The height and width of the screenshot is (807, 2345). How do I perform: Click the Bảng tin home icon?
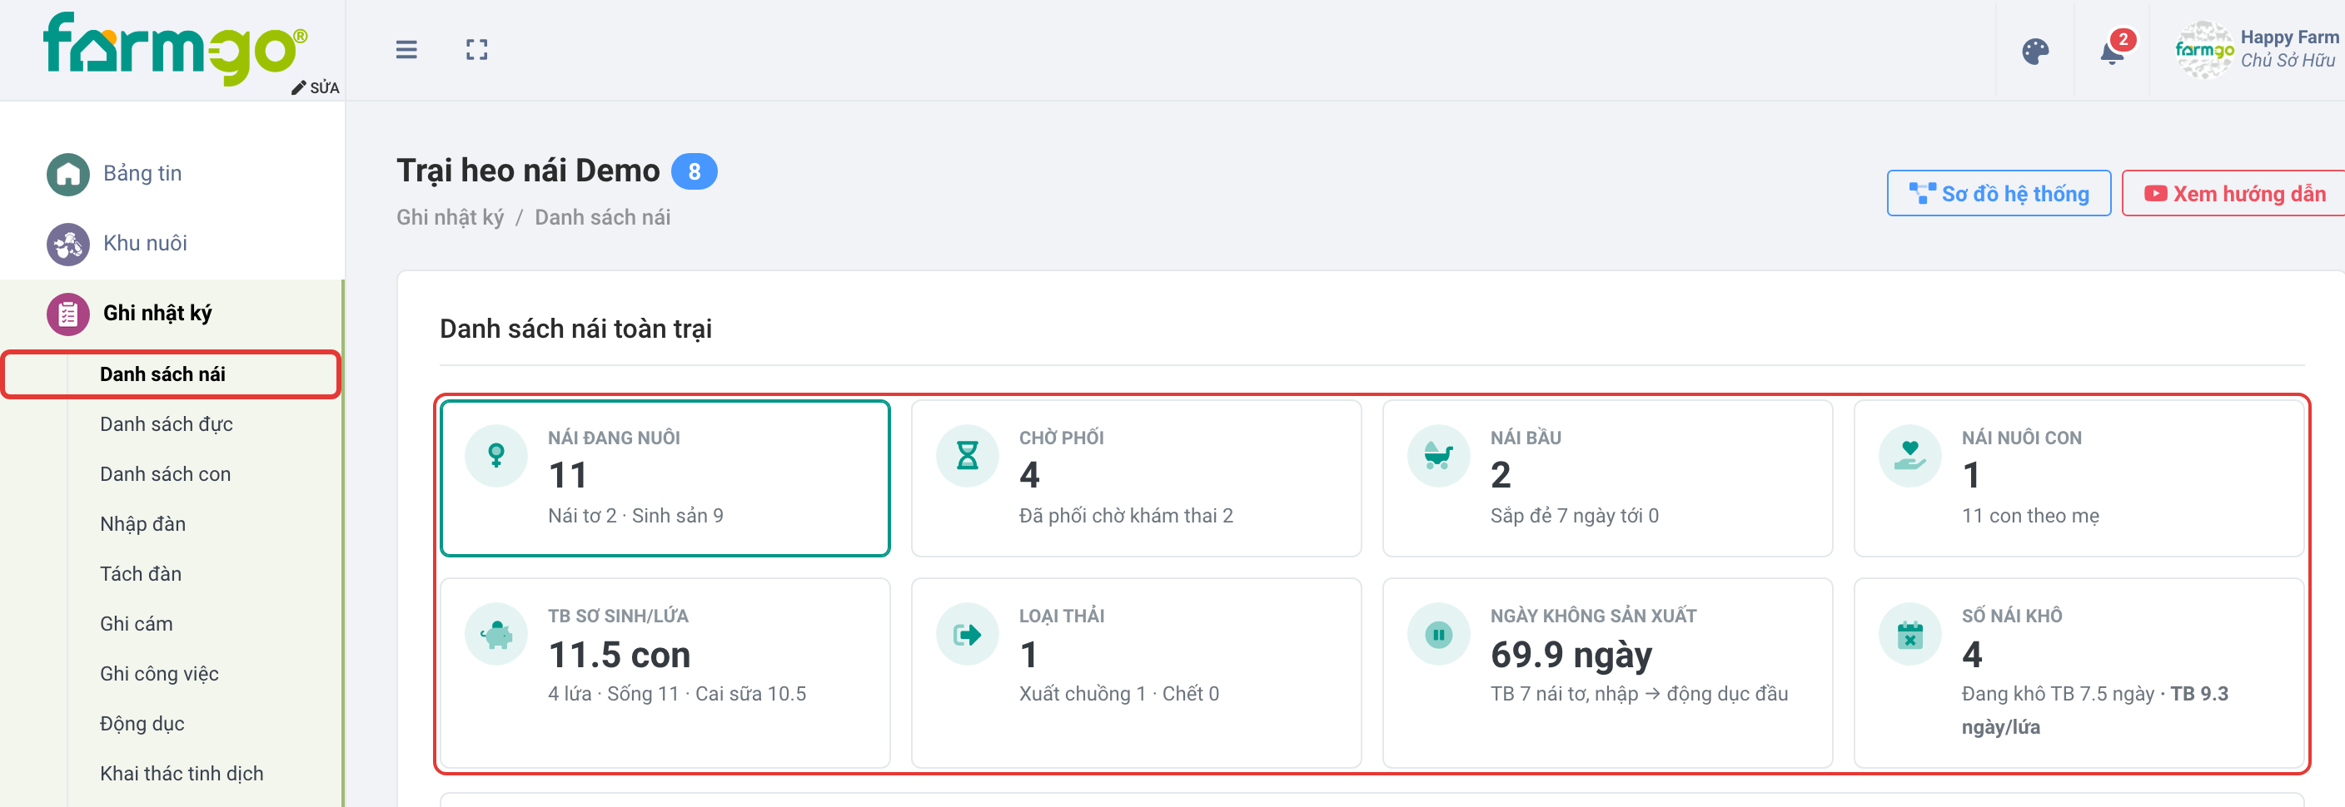coord(68,174)
